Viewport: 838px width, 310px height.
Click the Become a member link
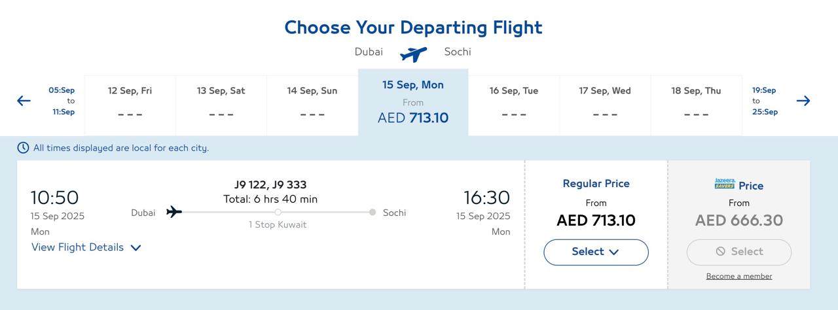coord(739,276)
